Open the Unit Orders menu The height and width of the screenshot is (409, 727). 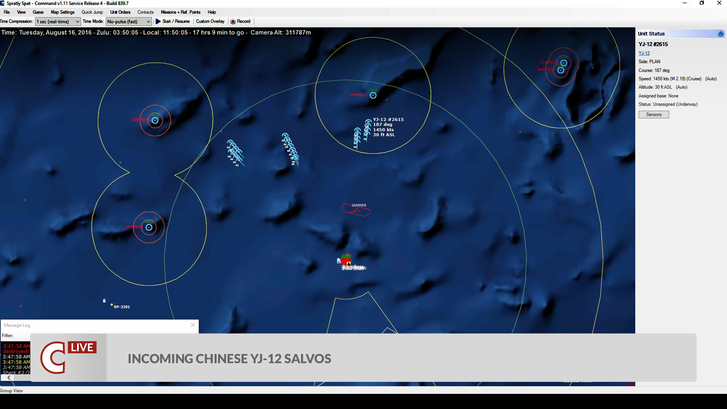(120, 12)
